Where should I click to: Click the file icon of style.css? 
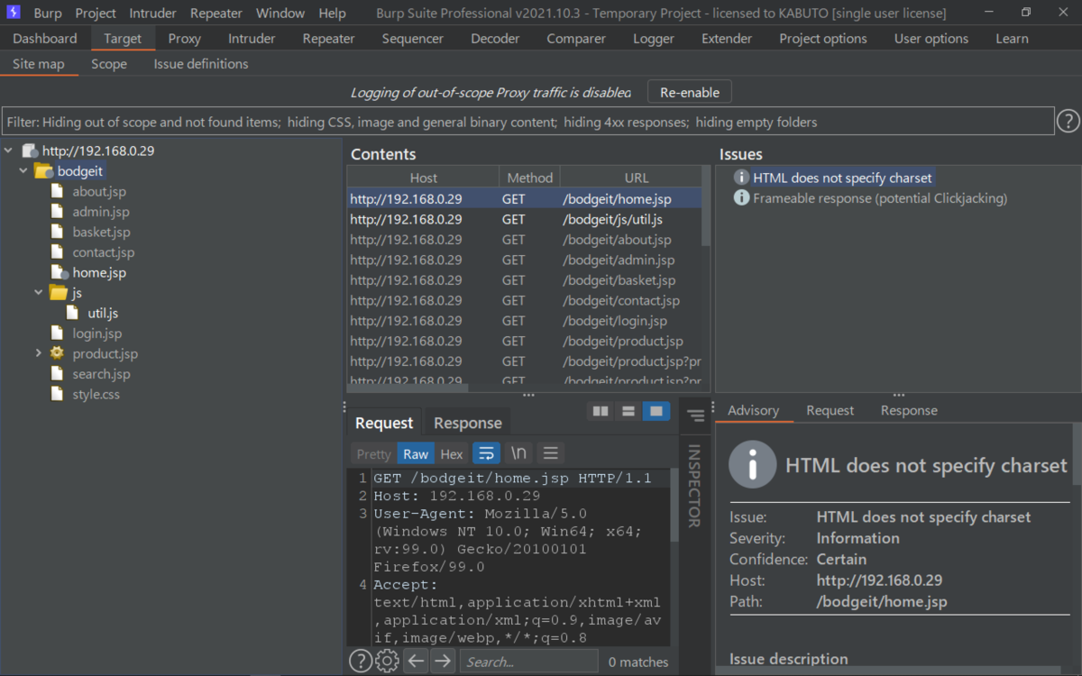[57, 394]
